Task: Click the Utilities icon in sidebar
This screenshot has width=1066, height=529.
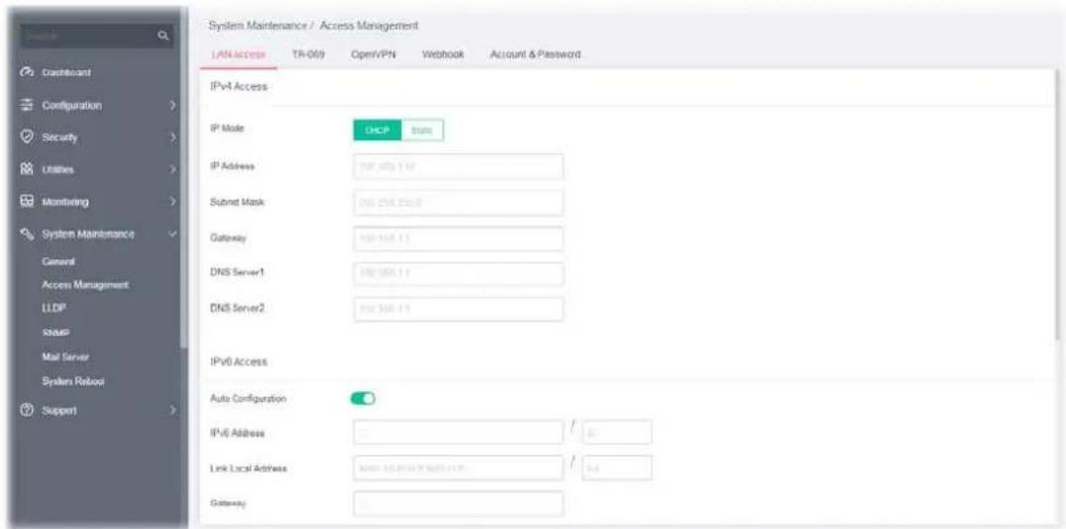Action: (29, 169)
